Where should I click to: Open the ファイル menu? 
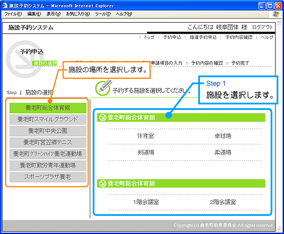coord(13,14)
